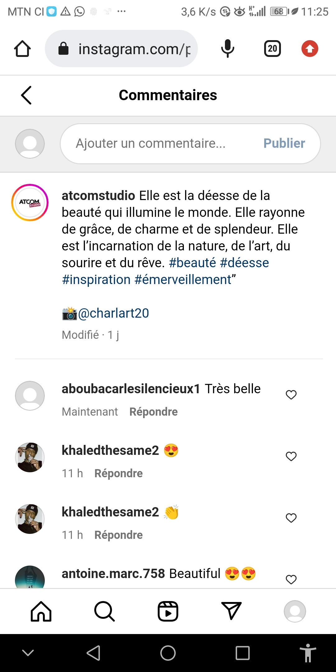
Task: Tap the microphone voice search icon
Action: pyautogui.click(x=227, y=49)
